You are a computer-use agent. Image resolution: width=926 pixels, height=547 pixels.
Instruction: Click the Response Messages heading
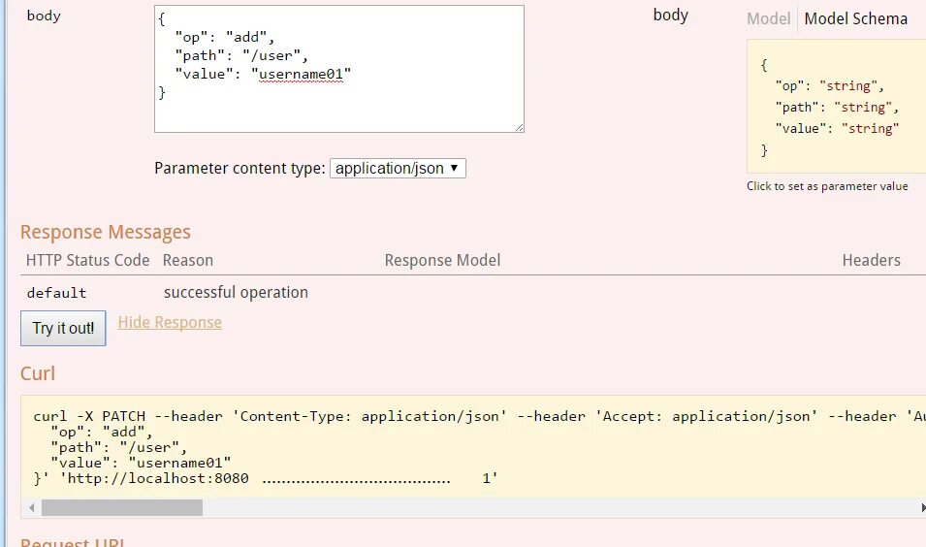tap(105, 232)
